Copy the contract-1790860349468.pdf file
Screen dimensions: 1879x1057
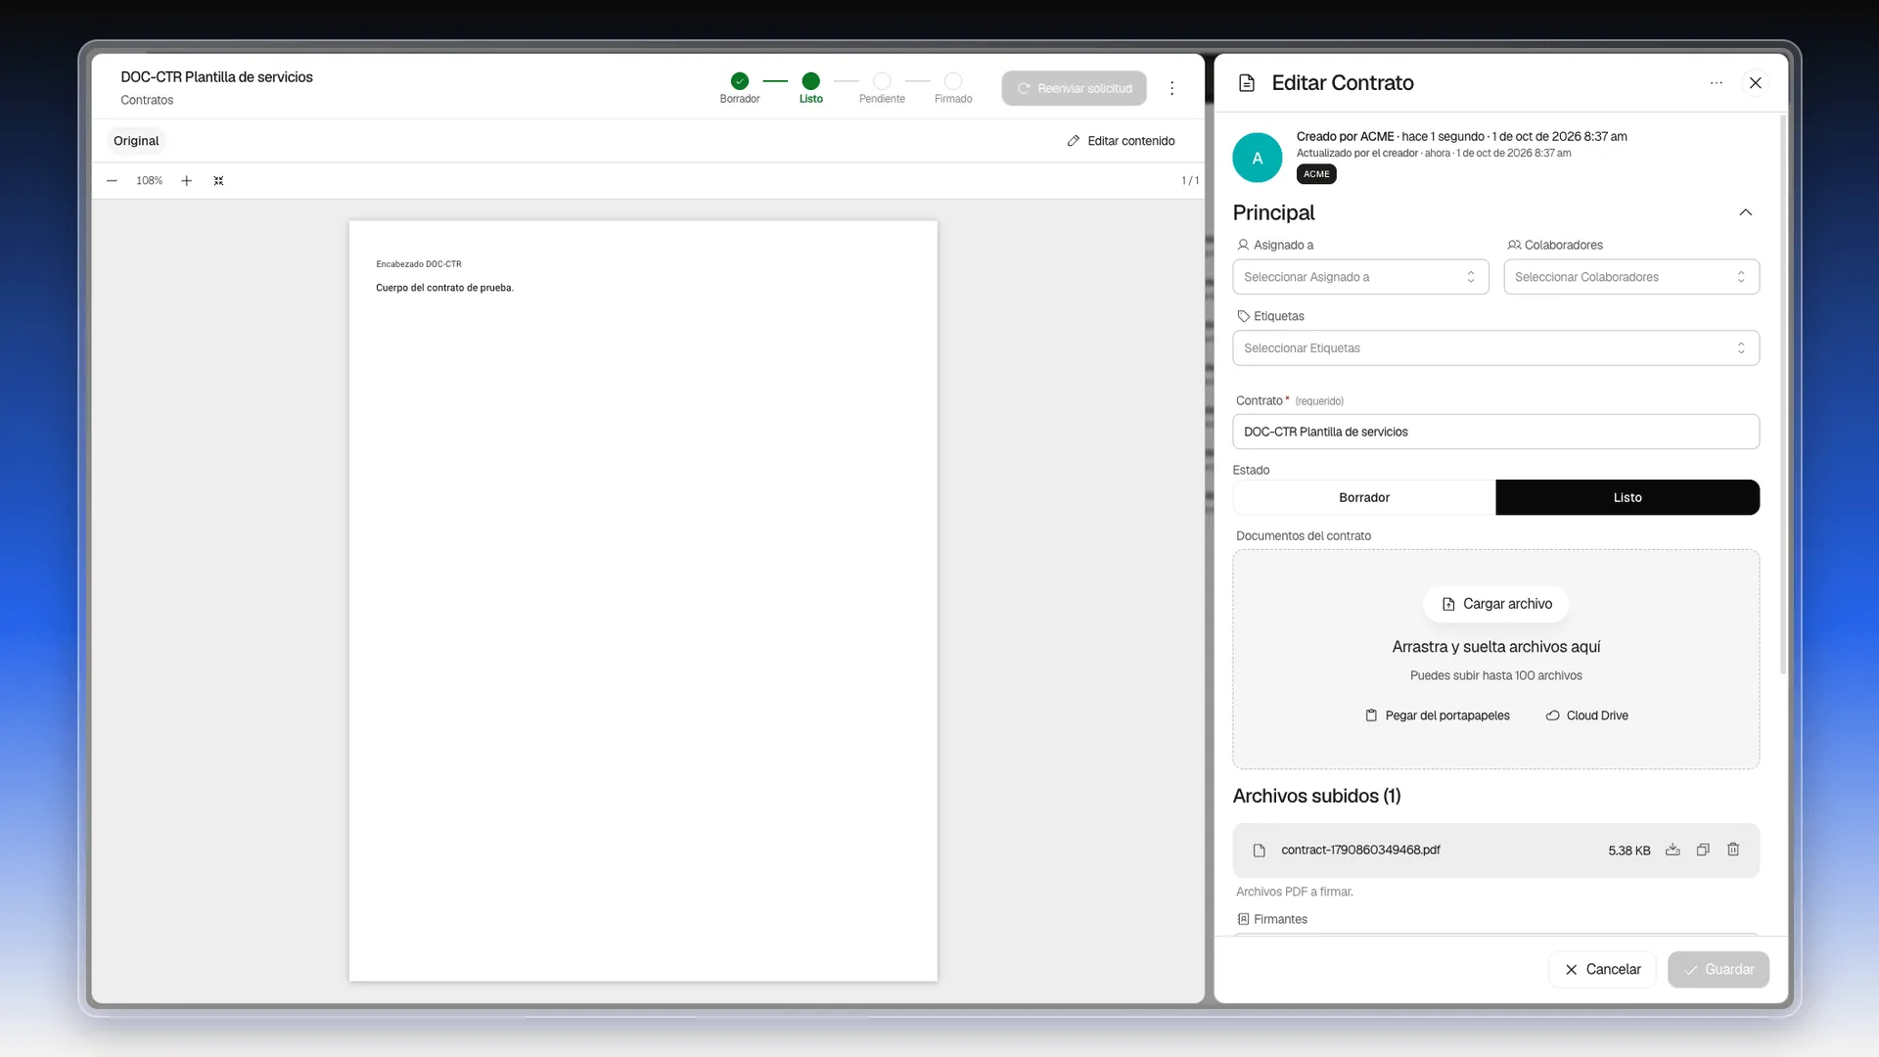(1703, 850)
